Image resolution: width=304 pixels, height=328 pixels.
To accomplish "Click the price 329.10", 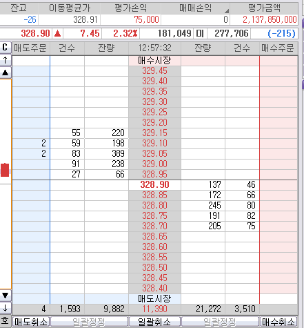I will [x=154, y=144].
